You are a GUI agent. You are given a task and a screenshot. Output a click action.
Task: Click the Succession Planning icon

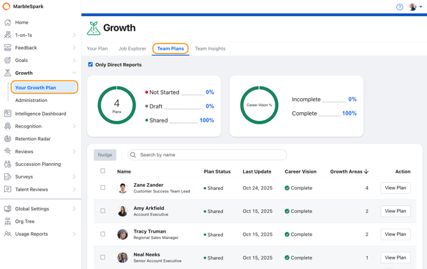click(8, 164)
